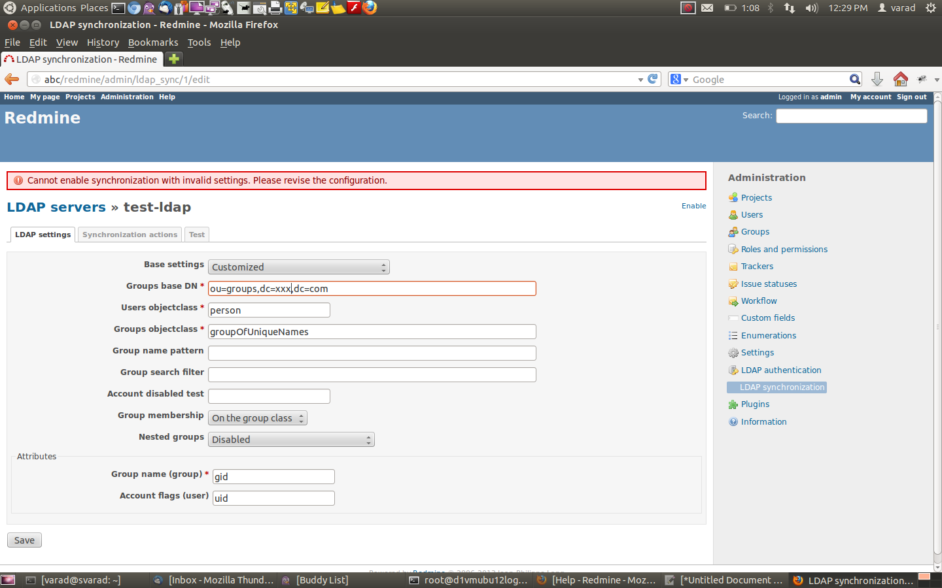Focus the Group name (group) attribute field
942x588 pixels.
tap(273, 477)
